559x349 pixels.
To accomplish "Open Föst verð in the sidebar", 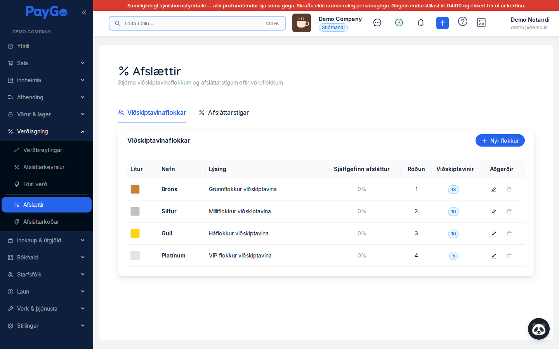I will point(47,184).
